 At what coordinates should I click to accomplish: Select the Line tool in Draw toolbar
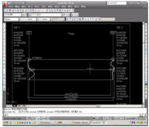coord(4,25)
